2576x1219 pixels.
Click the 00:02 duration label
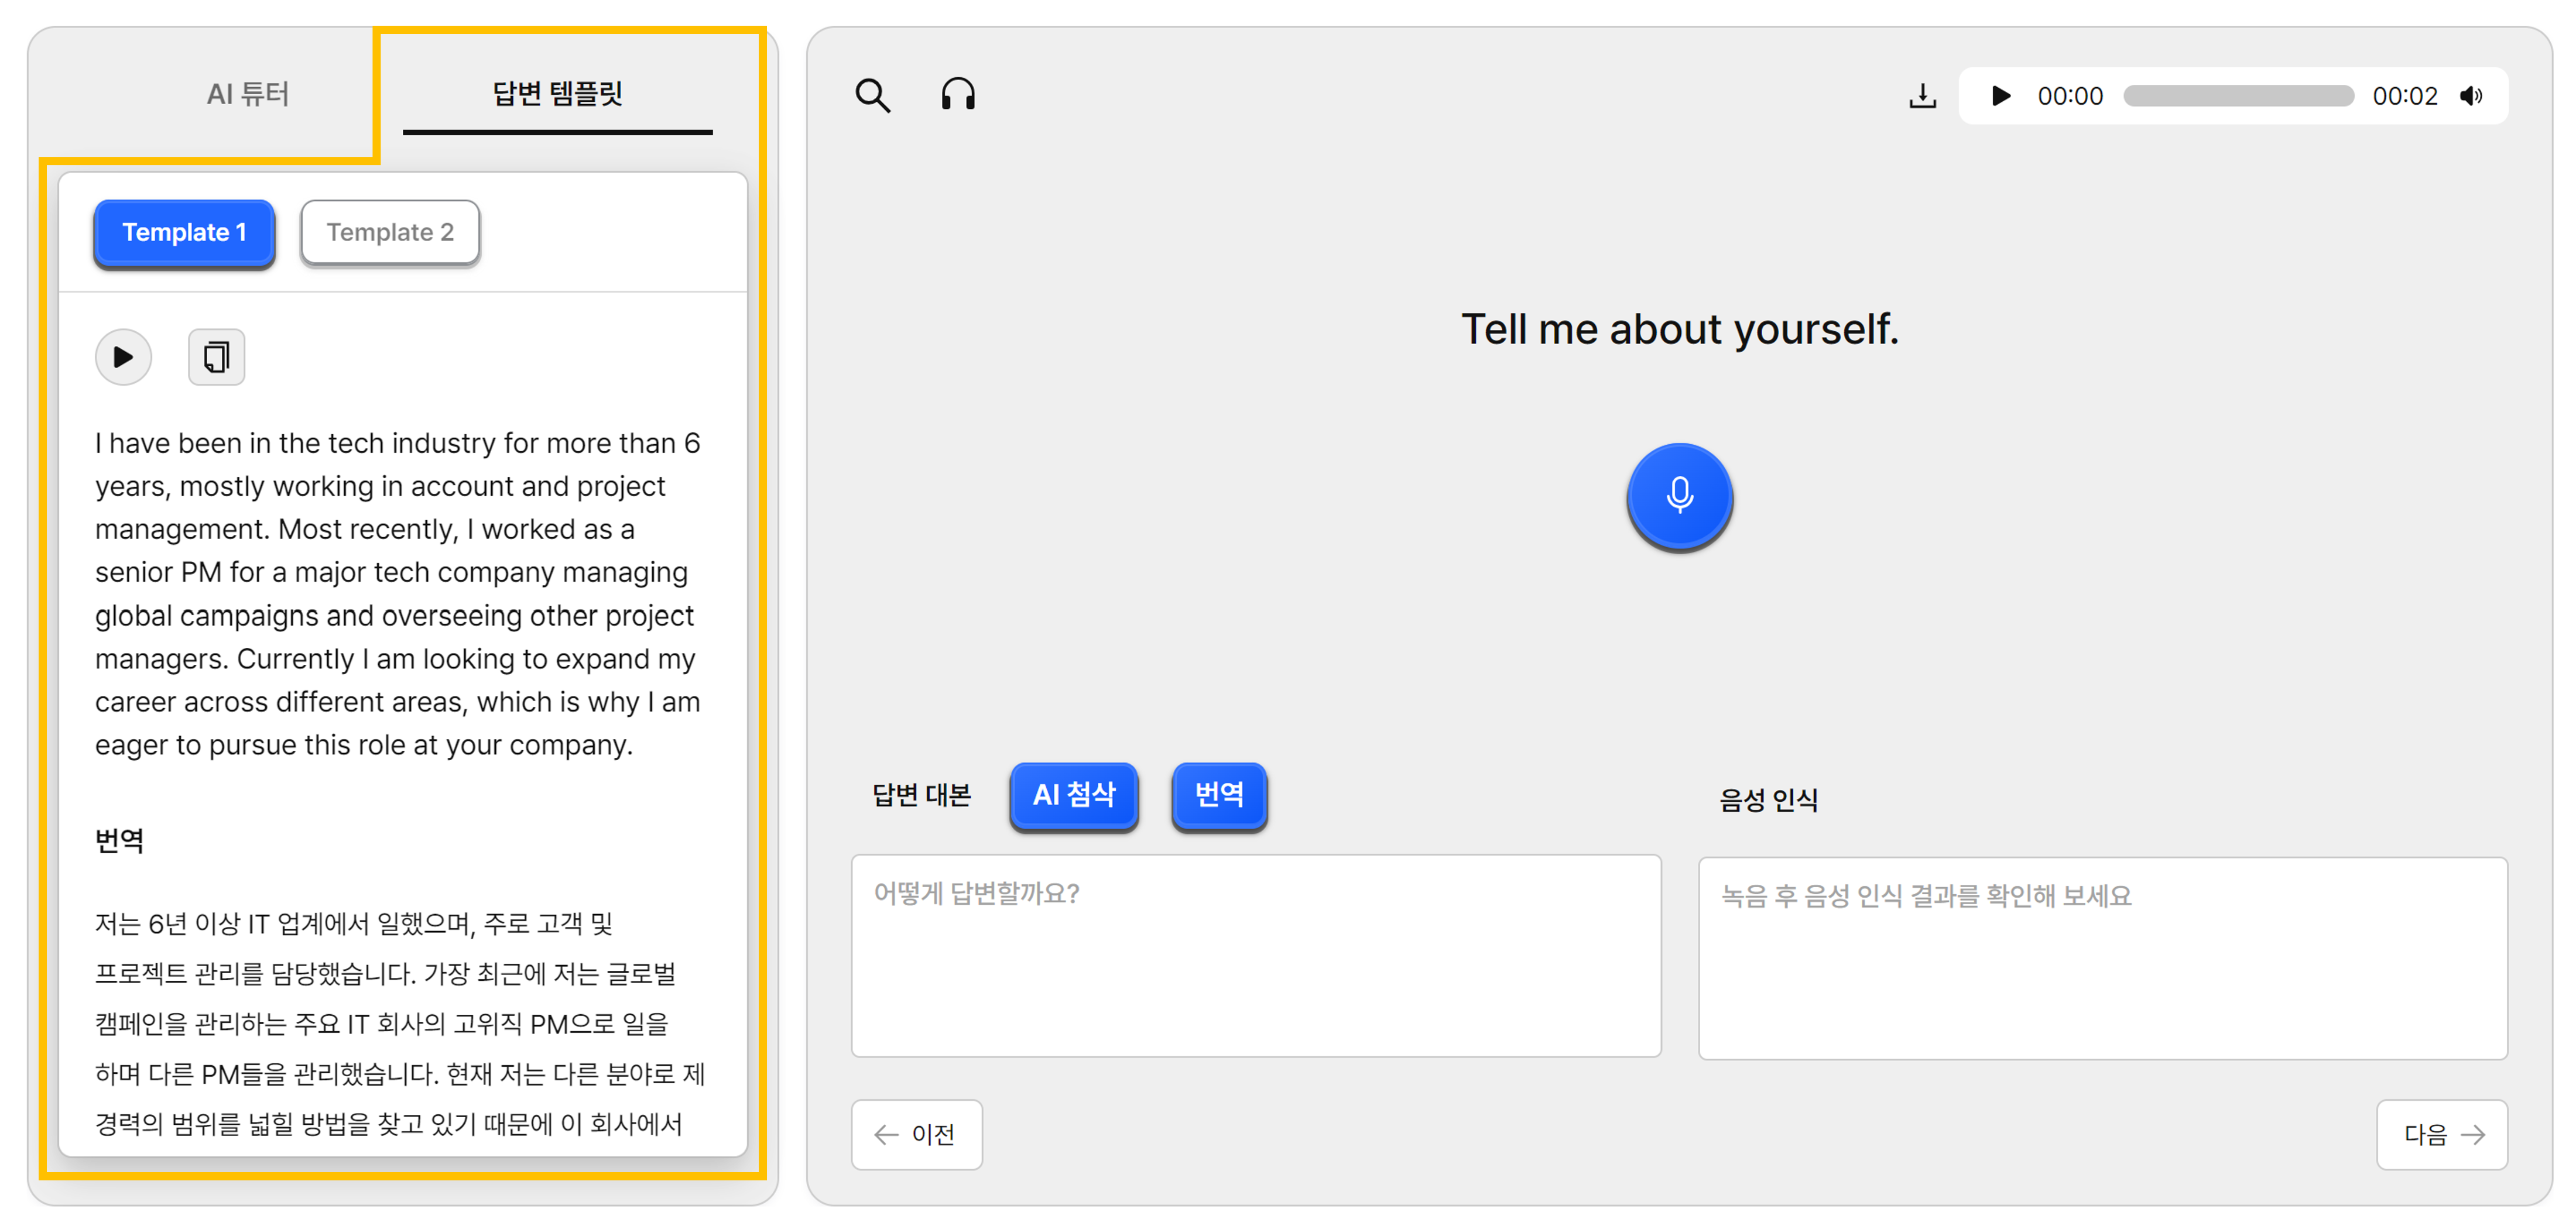click(x=2404, y=96)
